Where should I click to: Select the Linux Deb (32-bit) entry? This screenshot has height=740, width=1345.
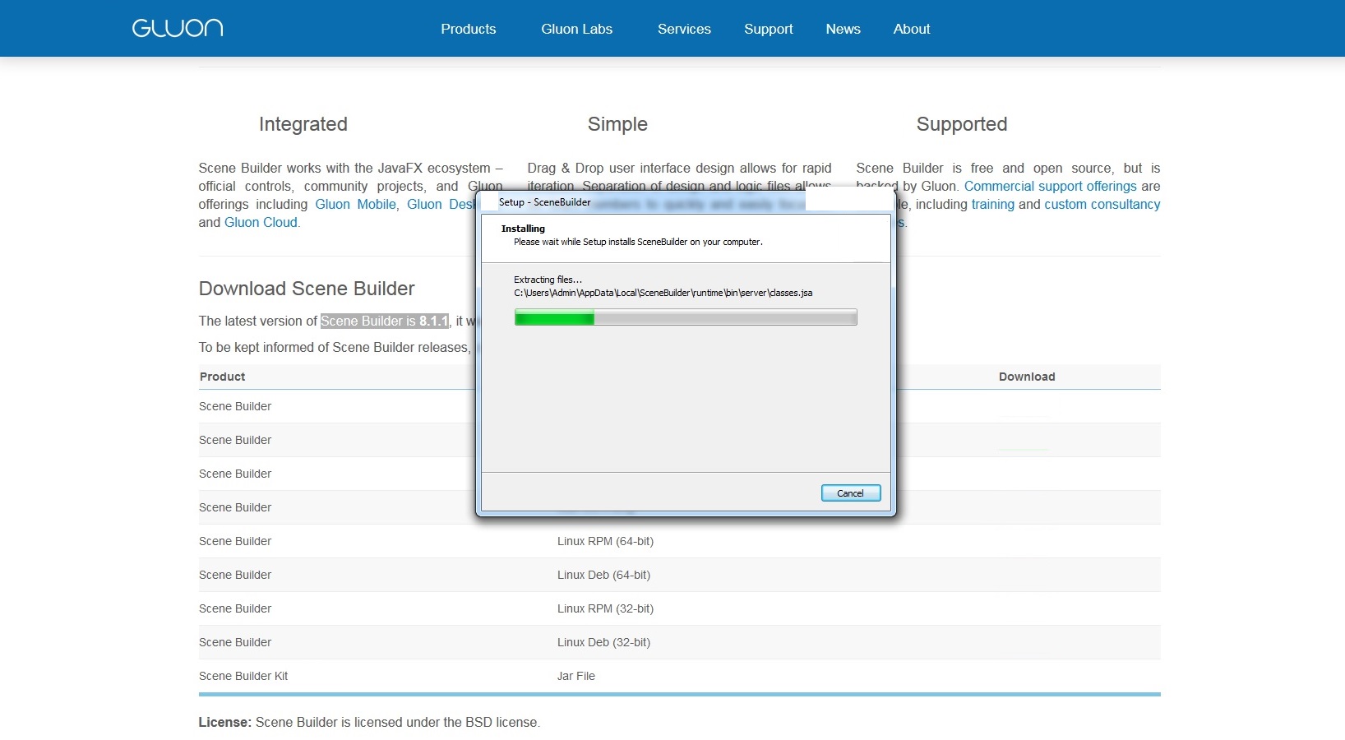point(603,642)
